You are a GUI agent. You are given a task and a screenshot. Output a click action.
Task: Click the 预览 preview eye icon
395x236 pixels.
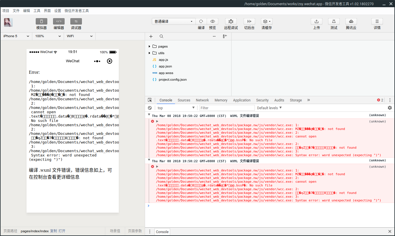[212, 21]
